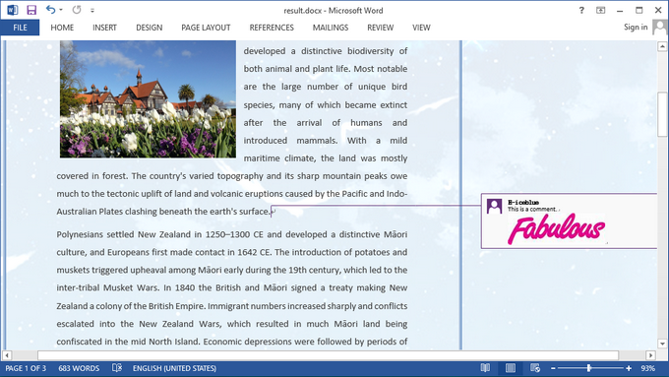Click the proofing errors book icon
This screenshot has width=669, height=377.
(x=116, y=367)
